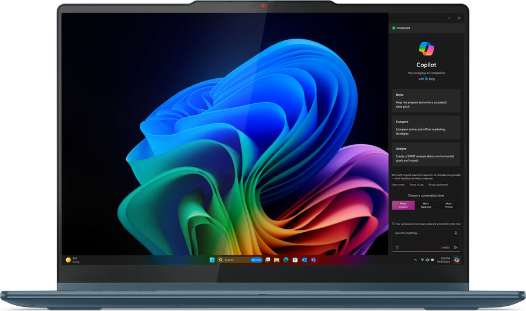The image size is (526, 311).
Task: Open the Windows Start menu
Action: 212,260
